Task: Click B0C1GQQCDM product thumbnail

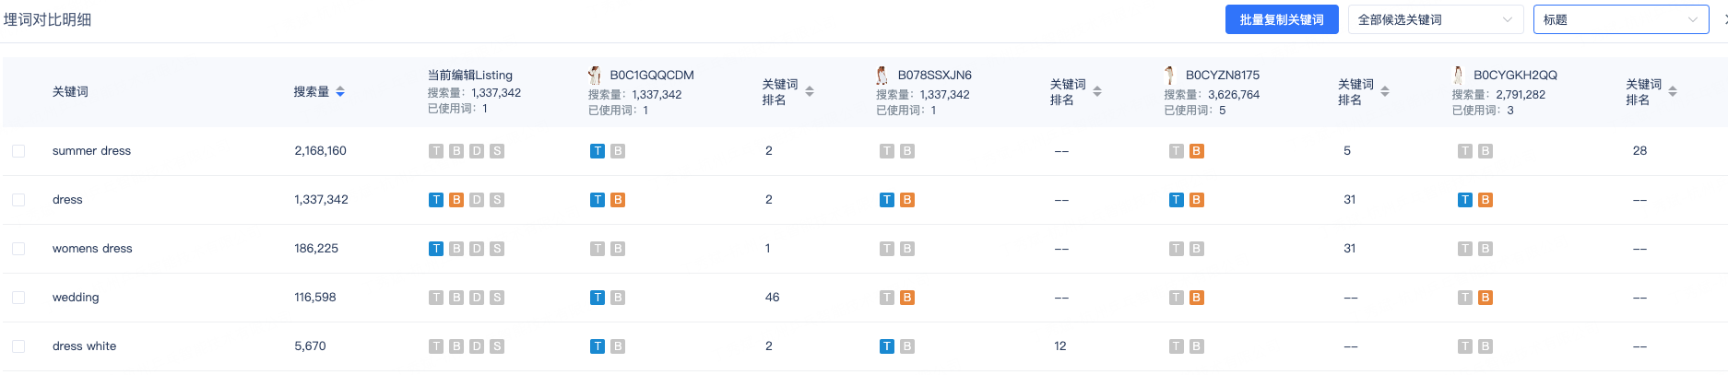Action: coord(595,75)
